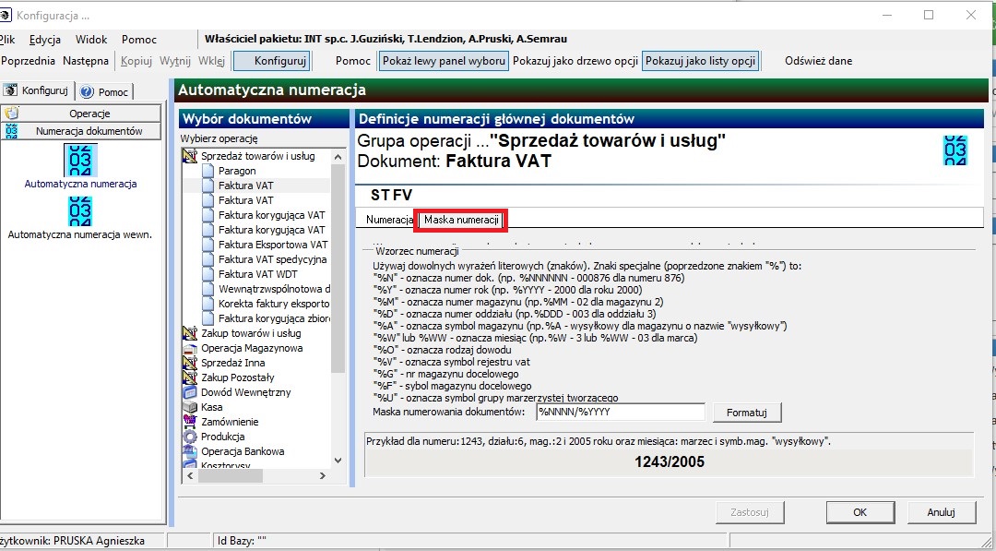
Task: Click the Formatuj button
Action: 746,413
